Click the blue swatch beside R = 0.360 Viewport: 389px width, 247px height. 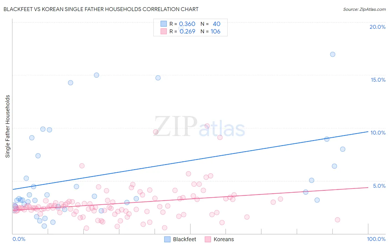pyautogui.click(x=164, y=24)
